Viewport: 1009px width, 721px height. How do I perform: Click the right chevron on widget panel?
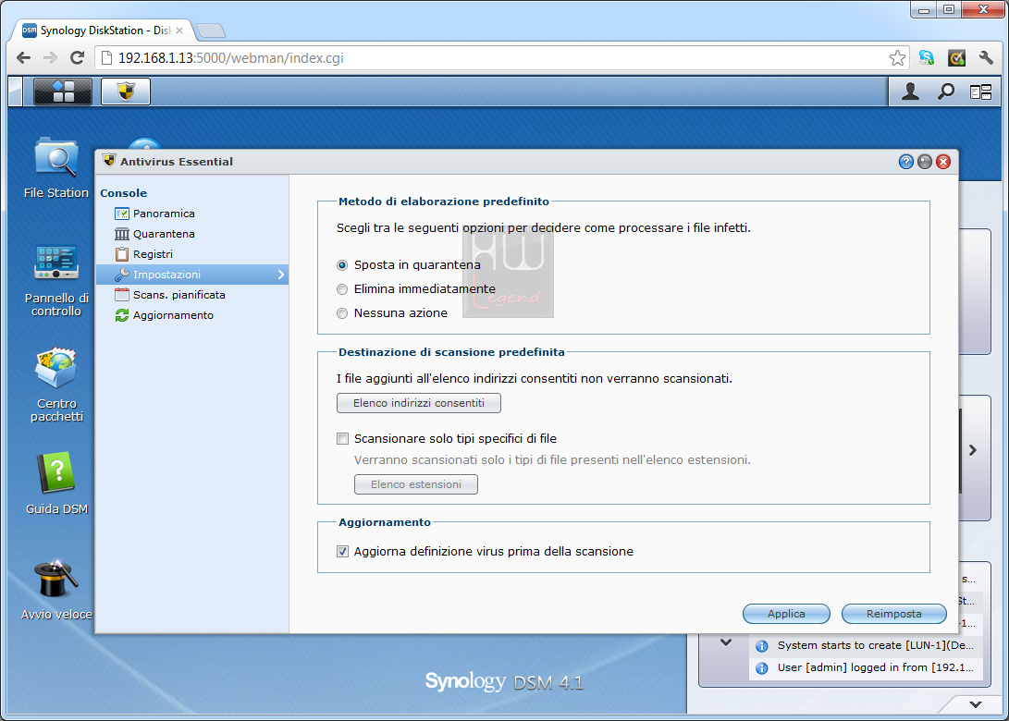pyautogui.click(x=973, y=451)
